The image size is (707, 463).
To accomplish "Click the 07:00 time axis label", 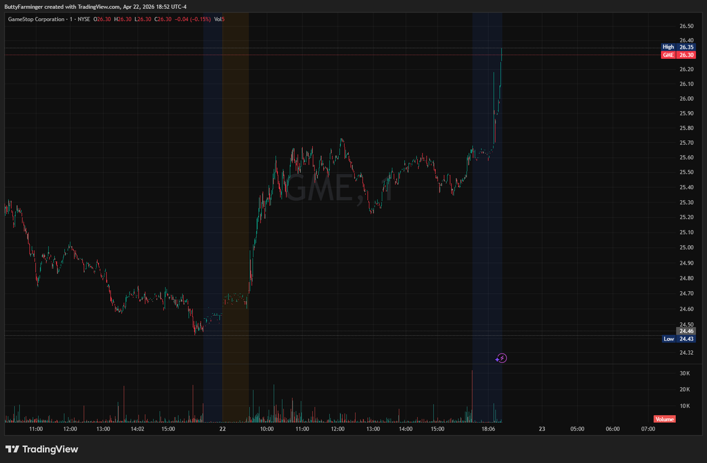I will point(648,429).
